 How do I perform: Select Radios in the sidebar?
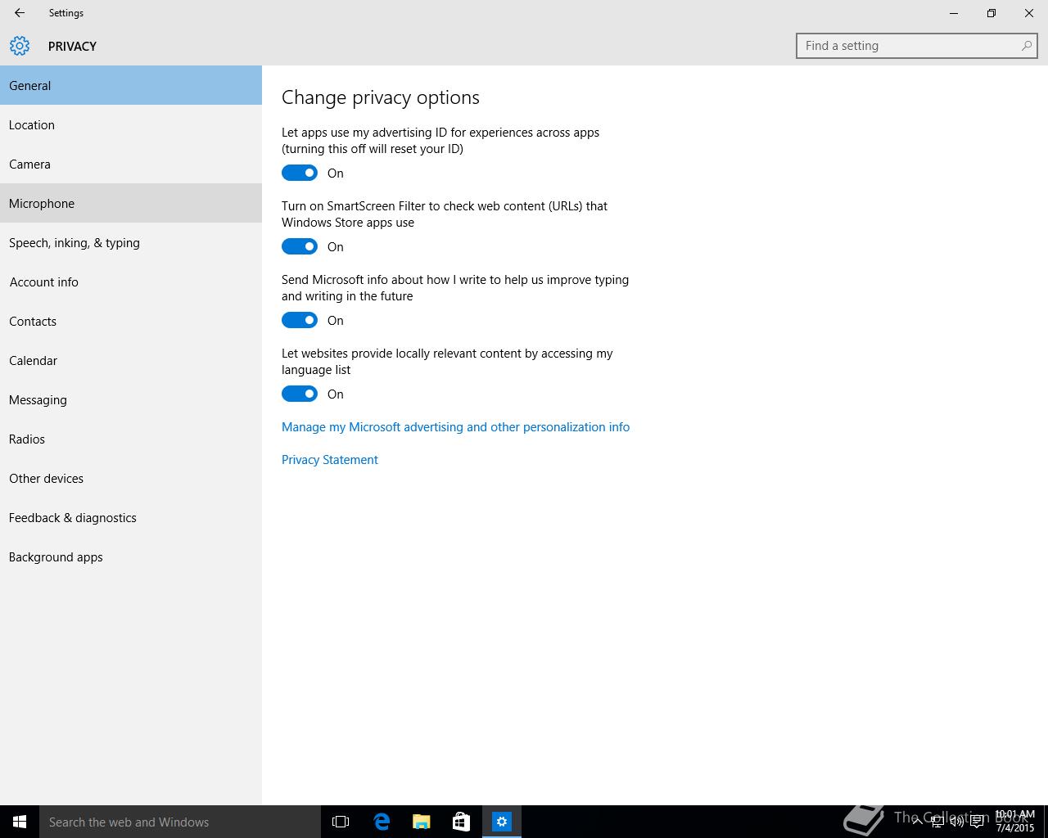click(x=131, y=439)
